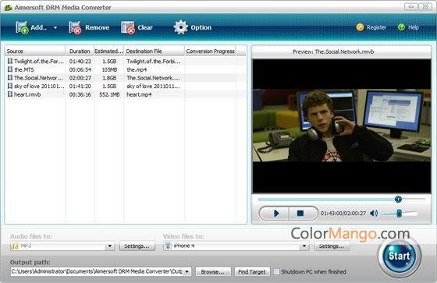Image resolution: width=437 pixels, height=283 pixels.
Task: Click the Browse... button
Action: (213, 271)
